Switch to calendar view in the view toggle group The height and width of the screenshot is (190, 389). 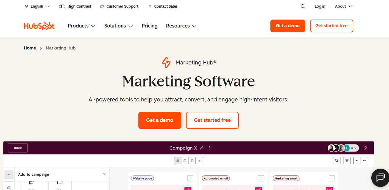tap(185, 160)
